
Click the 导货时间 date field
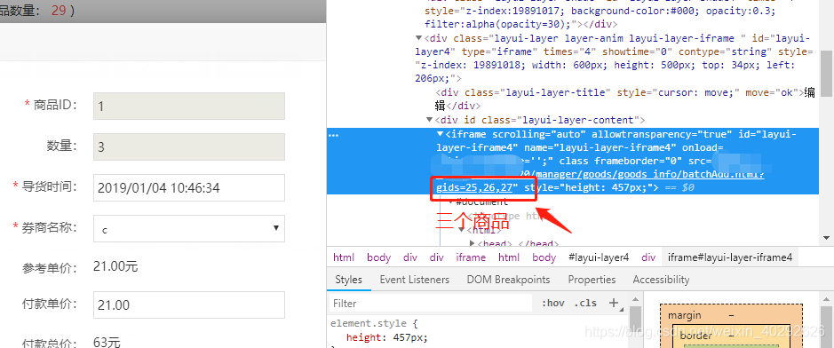click(x=189, y=187)
